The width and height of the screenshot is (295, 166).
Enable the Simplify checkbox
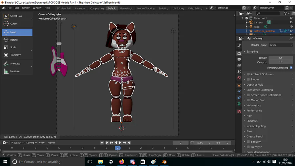coord(248,142)
